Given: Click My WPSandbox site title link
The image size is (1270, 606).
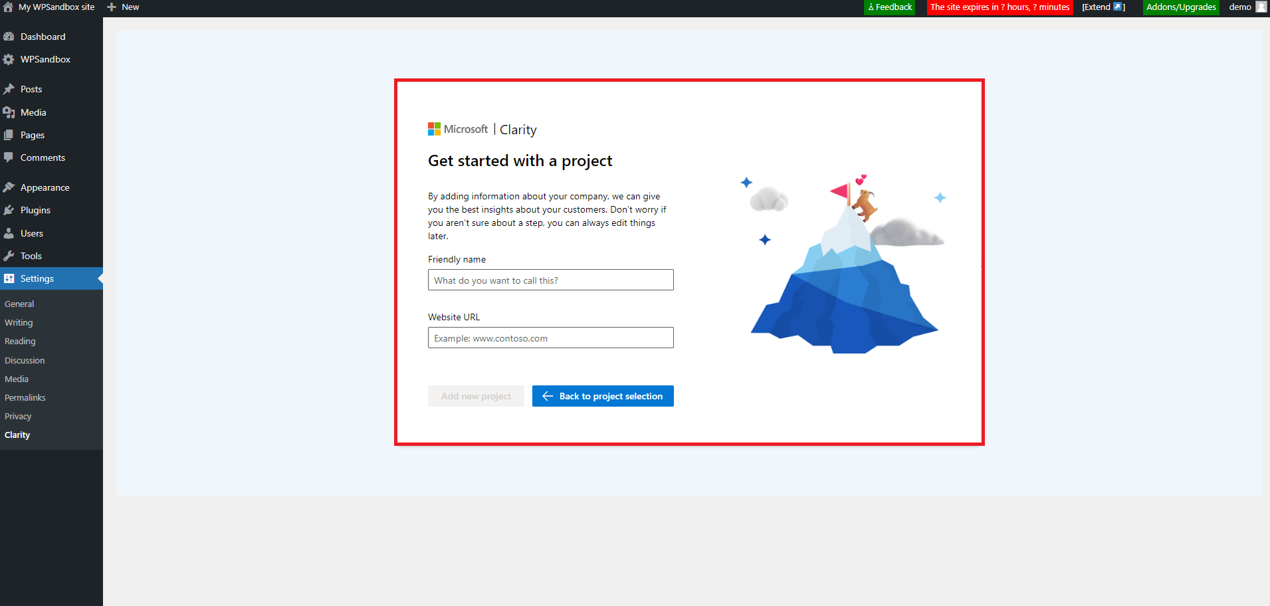Looking at the screenshot, I should tap(56, 7).
